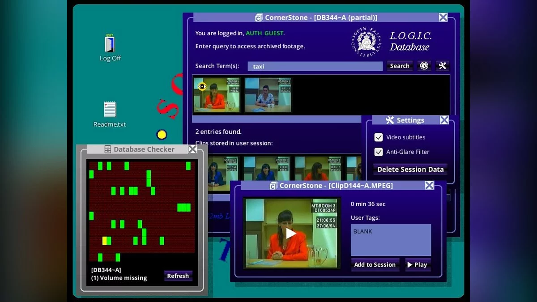This screenshot has width=537, height=302.
Task: Click the eye icon on first result
Action: pos(202,86)
